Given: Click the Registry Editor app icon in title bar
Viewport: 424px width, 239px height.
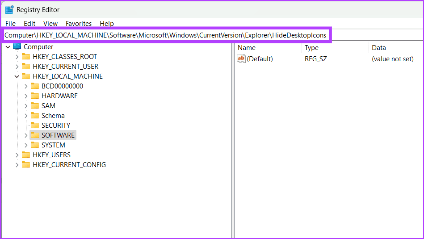Looking at the screenshot, I should 9,9.
